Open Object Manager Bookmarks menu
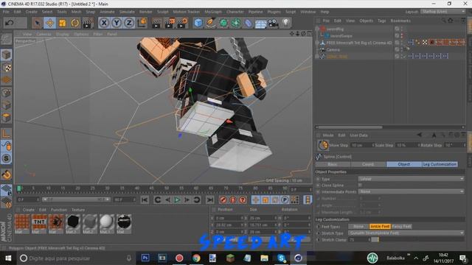 (x=400, y=21)
